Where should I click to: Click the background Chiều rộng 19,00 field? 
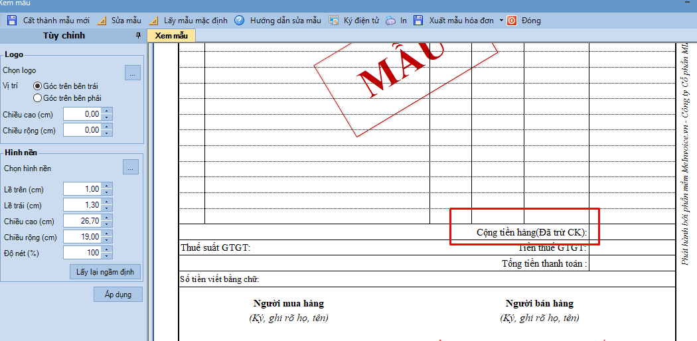[82, 237]
